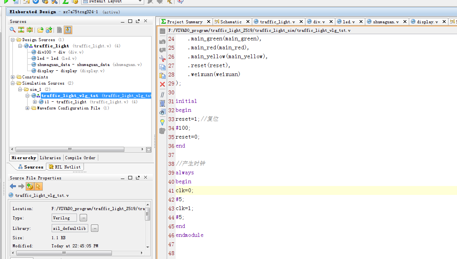The image size is (457, 259).
Task: Select display - display source row
Action: coord(68,71)
